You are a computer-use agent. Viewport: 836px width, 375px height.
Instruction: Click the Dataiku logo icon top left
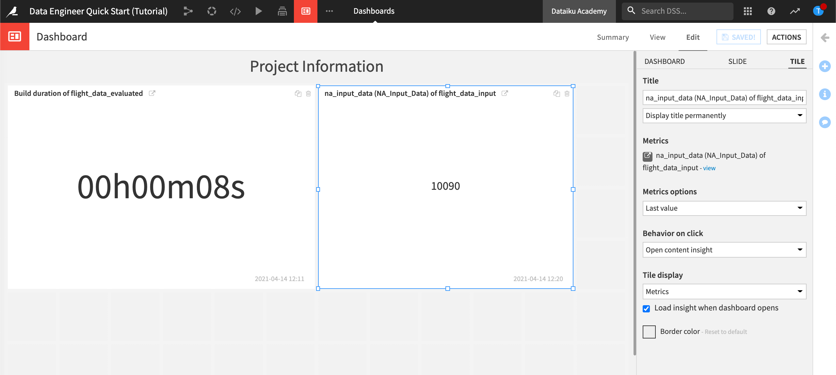coord(11,11)
